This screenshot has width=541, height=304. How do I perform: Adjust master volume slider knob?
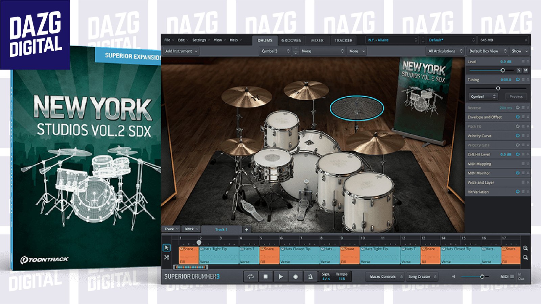click(x=482, y=277)
